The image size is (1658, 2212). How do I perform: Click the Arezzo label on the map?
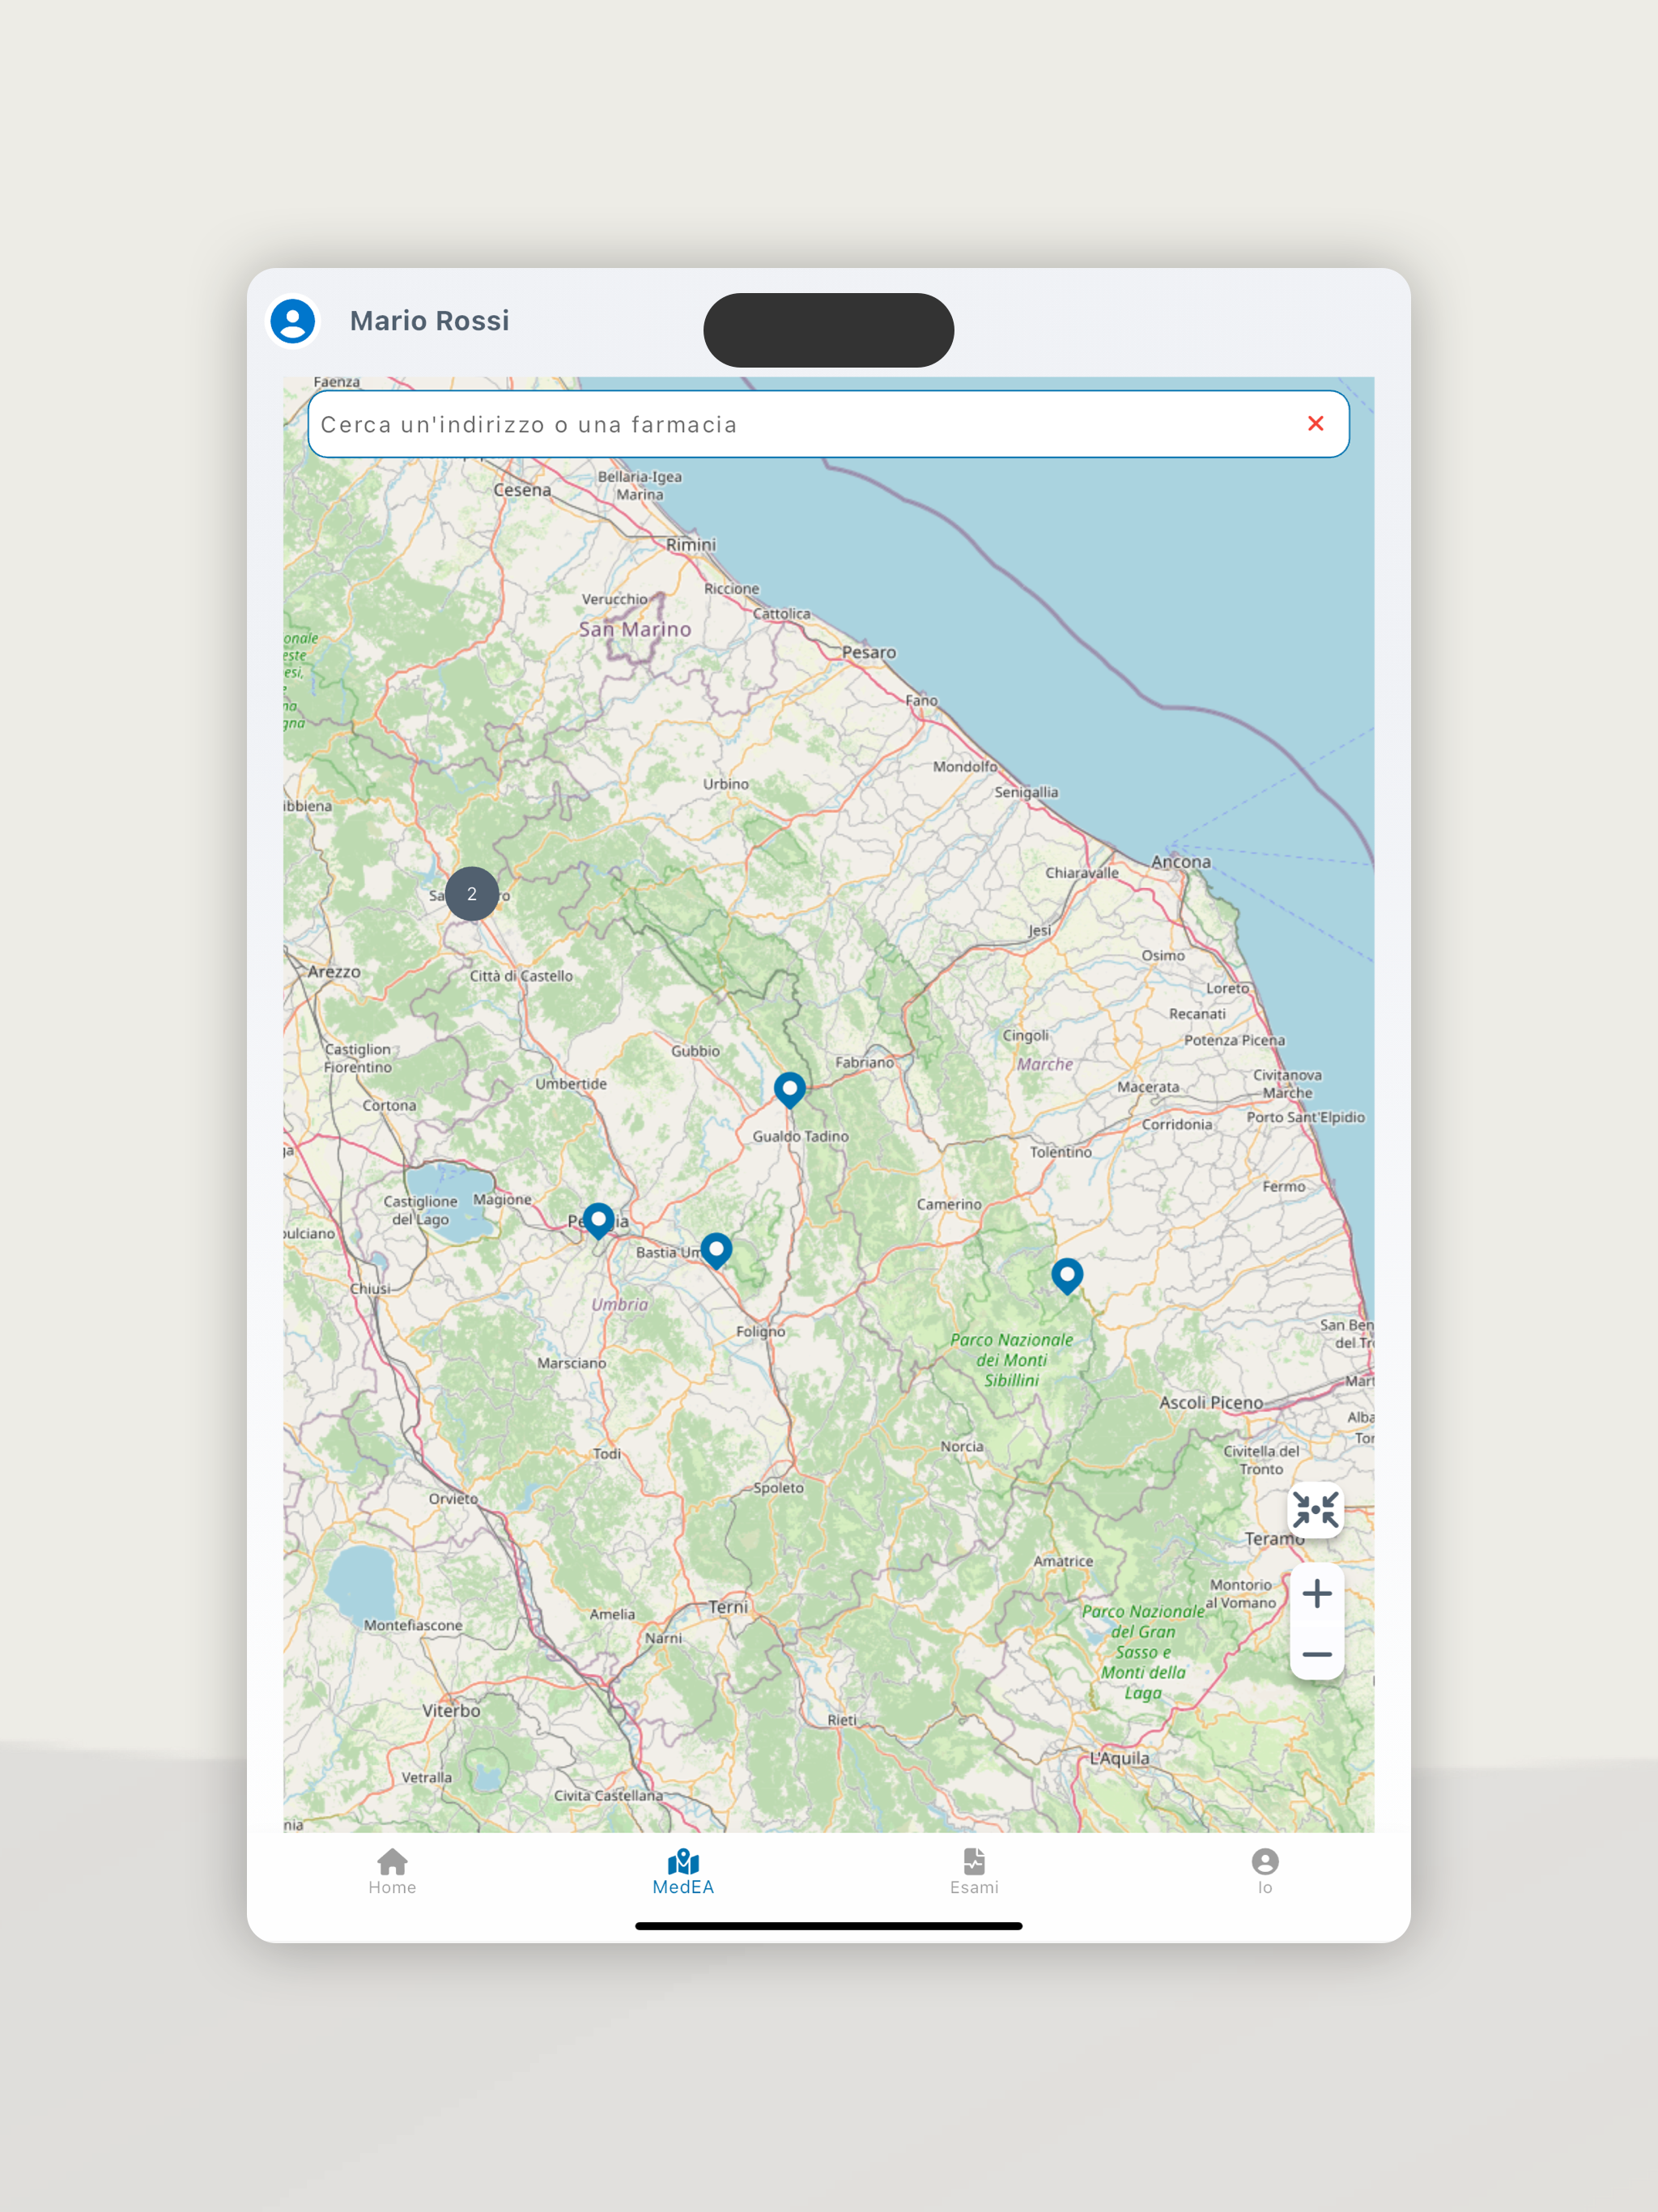pyautogui.click(x=334, y=972)
